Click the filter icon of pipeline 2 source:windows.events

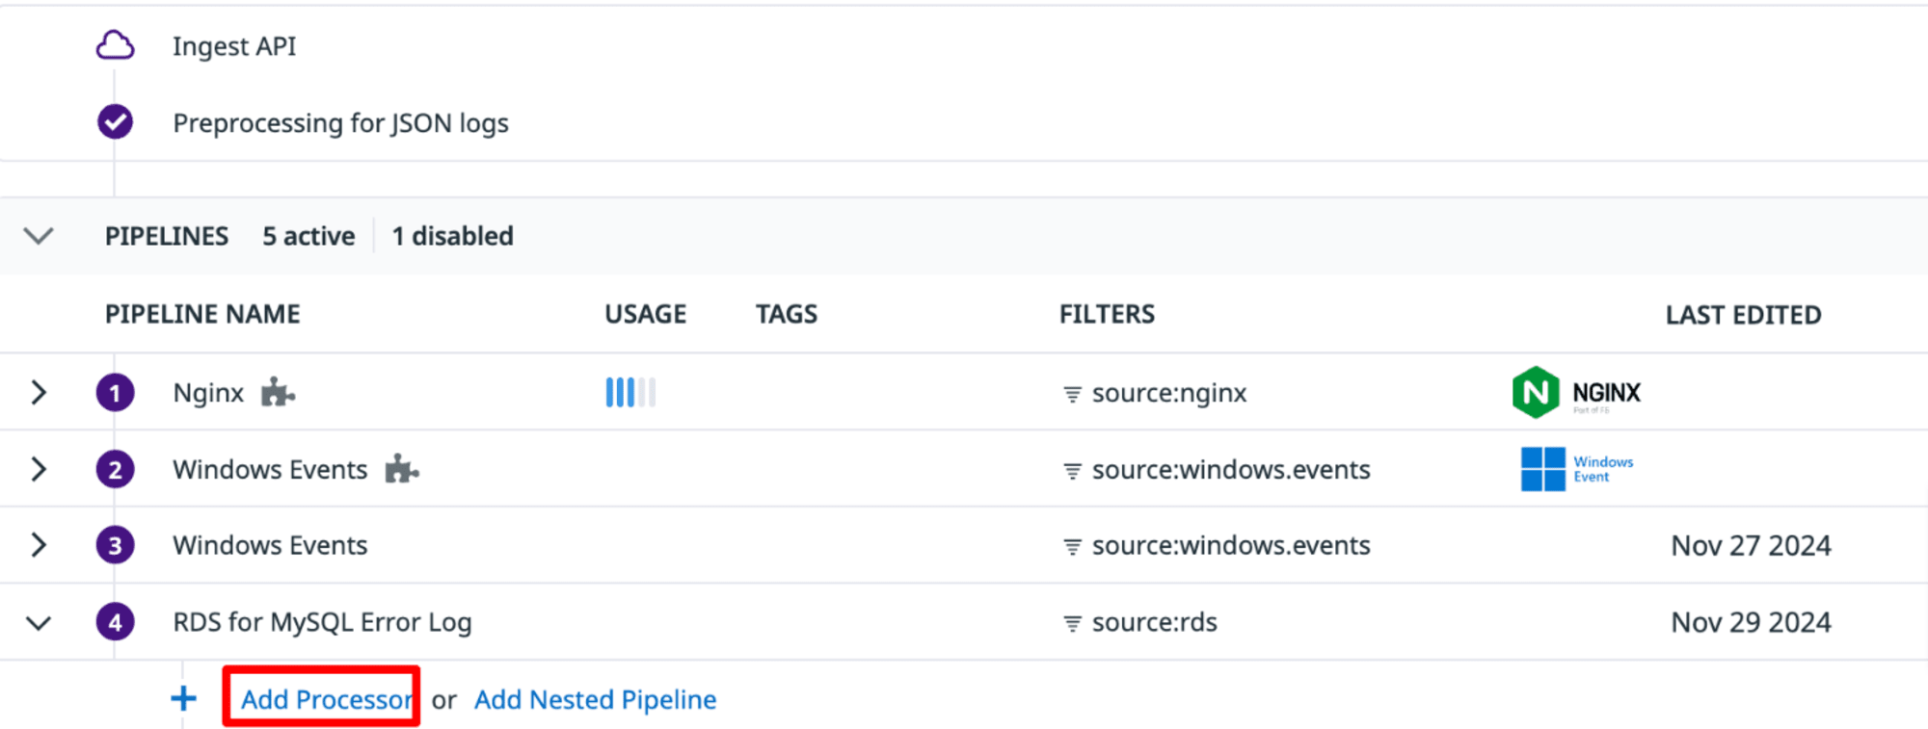[x=1072, y=471]
